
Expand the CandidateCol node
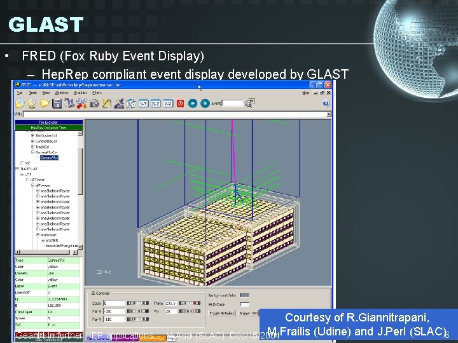(x=32, y=141)
